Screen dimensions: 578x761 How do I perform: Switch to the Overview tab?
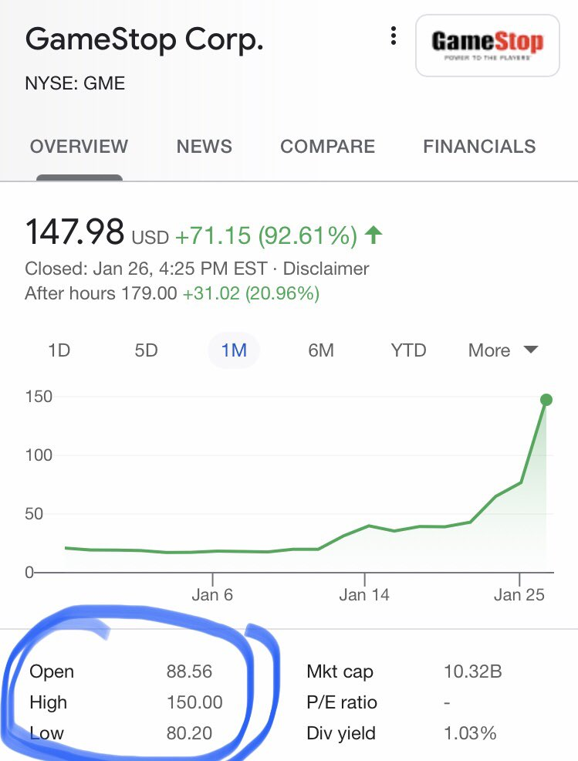pyautogui.click(x=79, y=147)
